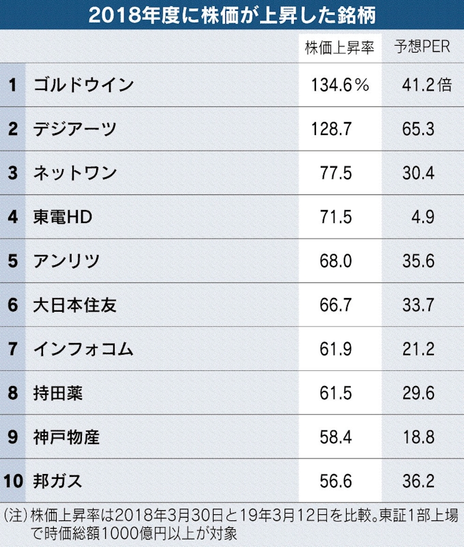Select the デジアーツ row name

tap(75, 129)
